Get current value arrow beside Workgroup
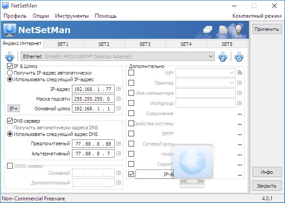 240,103
